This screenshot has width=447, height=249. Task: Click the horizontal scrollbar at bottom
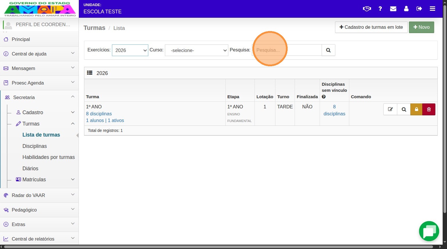(x=219, y=247)
